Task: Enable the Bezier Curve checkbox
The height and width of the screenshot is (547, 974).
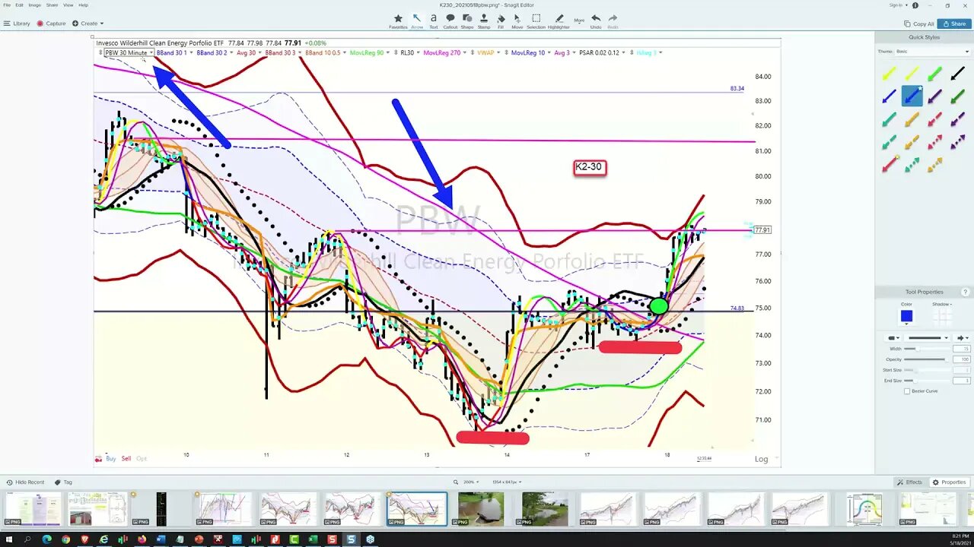Action: click(x=906, y=391)
